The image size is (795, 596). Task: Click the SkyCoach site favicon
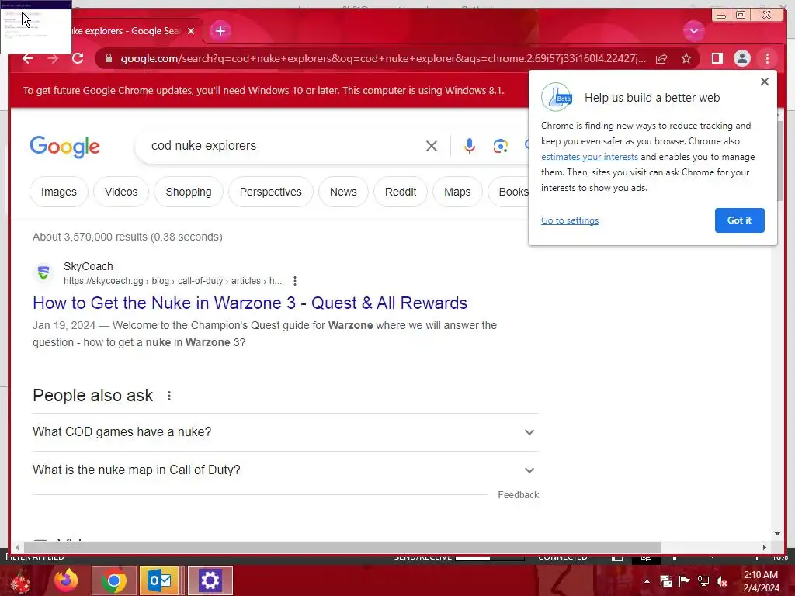point(43,273)
